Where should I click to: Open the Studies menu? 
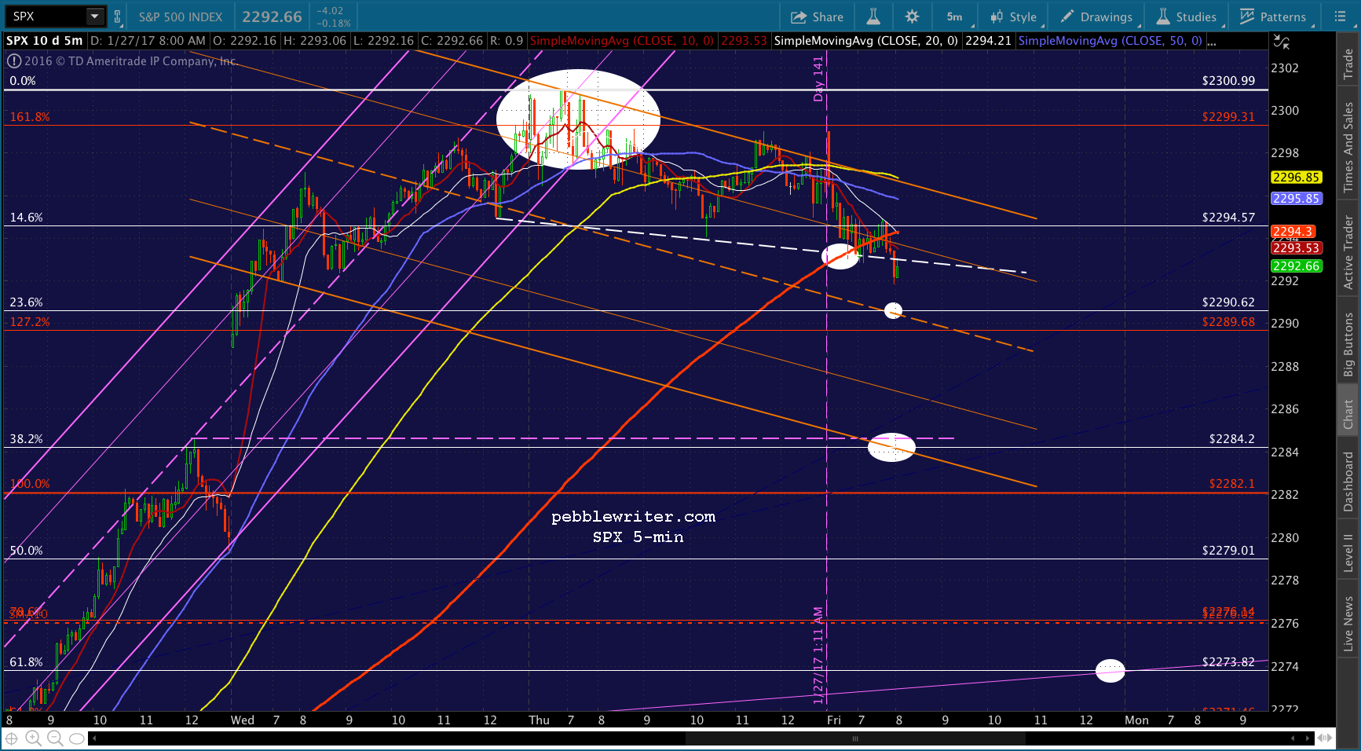click(x=1187, y=16)
